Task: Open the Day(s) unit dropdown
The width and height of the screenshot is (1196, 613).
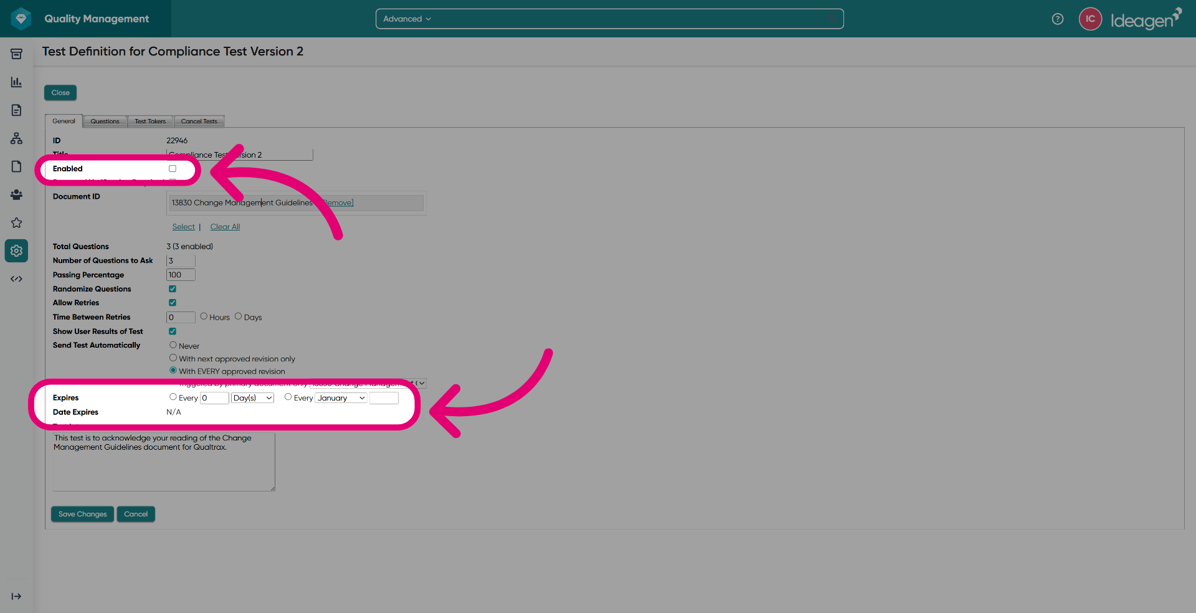Action: (x=253, y=398)
